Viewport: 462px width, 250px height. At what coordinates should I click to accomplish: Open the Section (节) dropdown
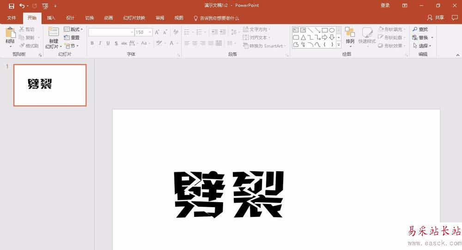(72, 46)
